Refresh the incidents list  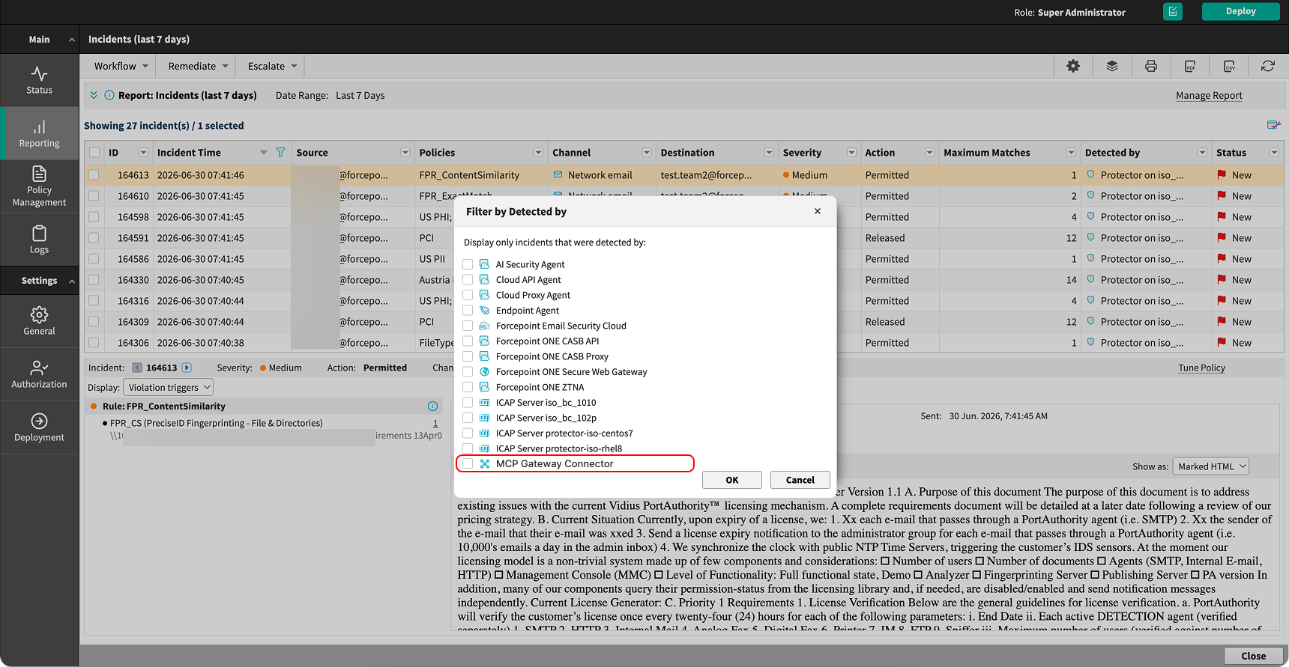(x=1268, y=66)
